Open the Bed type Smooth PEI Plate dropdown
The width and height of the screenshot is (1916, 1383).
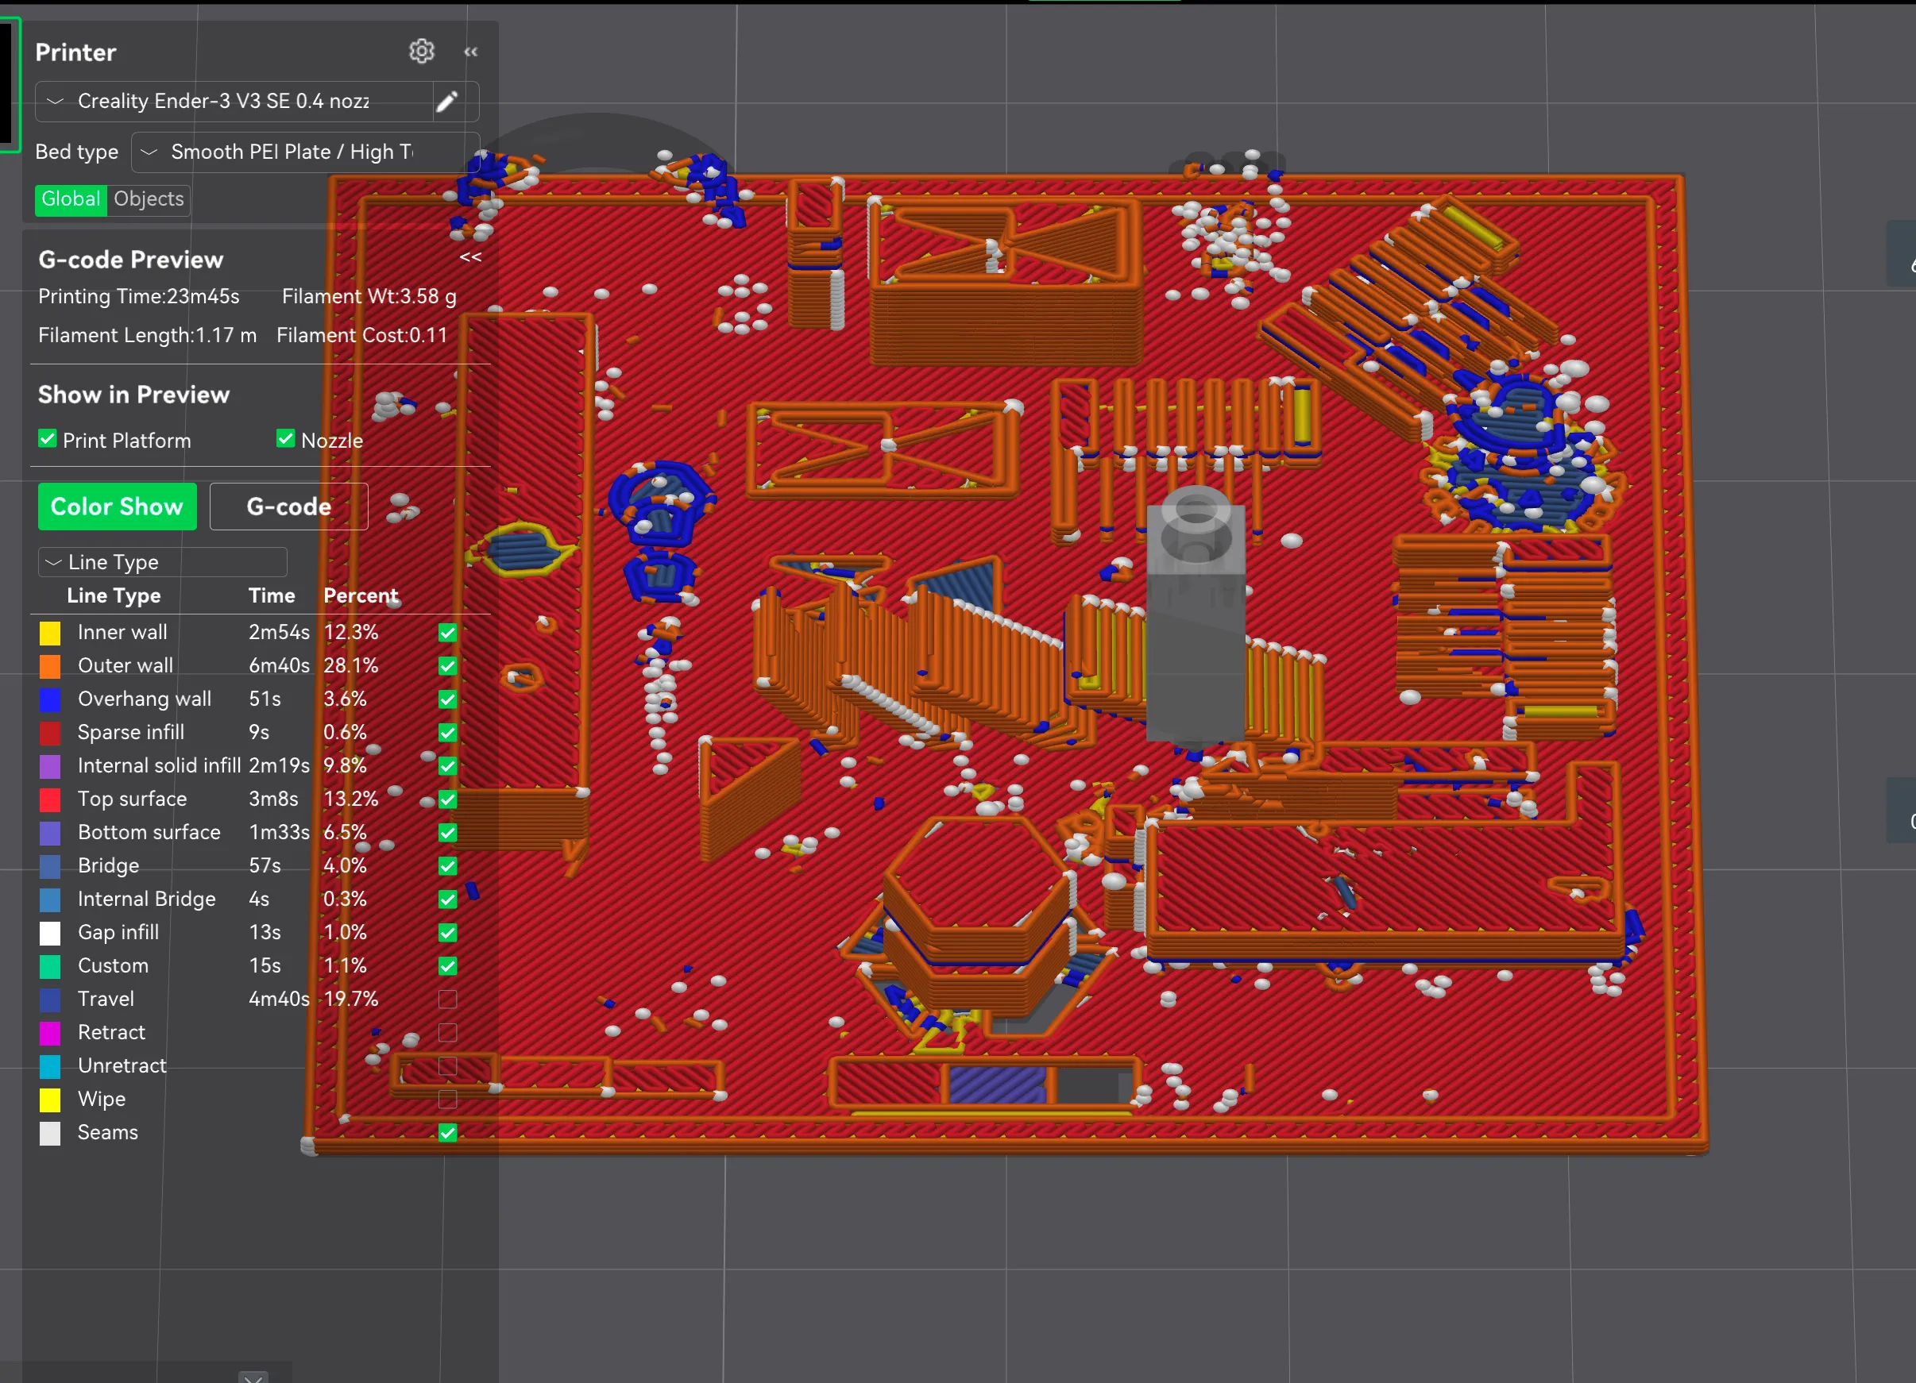click(x=292, y=152)
